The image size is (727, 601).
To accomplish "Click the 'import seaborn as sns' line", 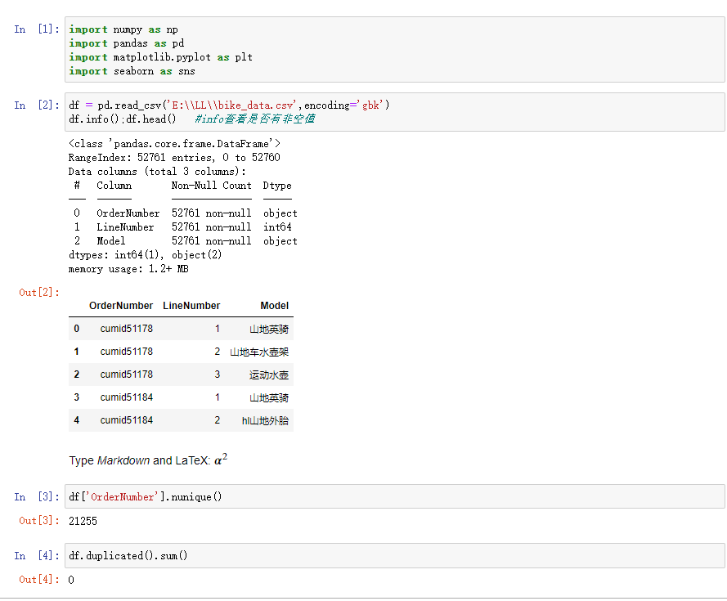I will (132, 71).
